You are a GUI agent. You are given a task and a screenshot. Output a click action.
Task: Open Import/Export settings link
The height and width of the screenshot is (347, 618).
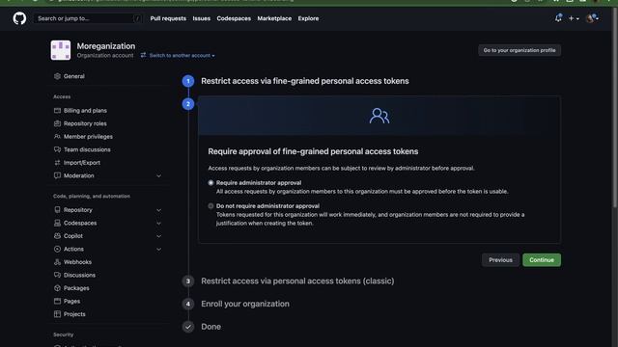pos(82,163)
